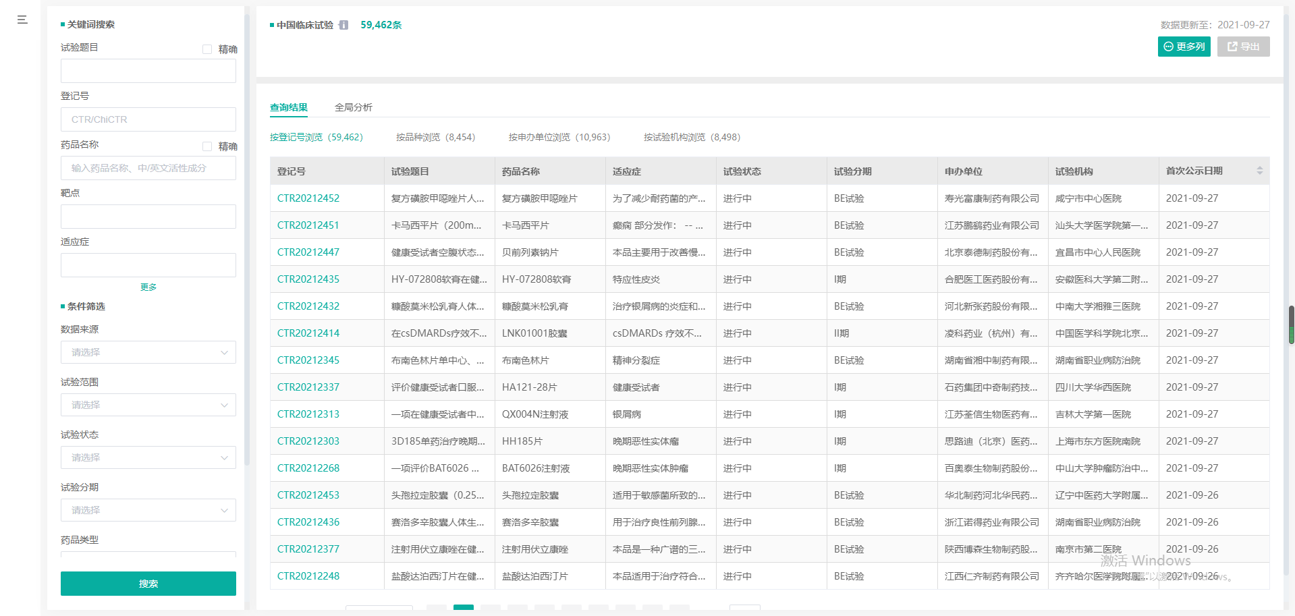Open trial CTR20212377 link

point(308,549)
